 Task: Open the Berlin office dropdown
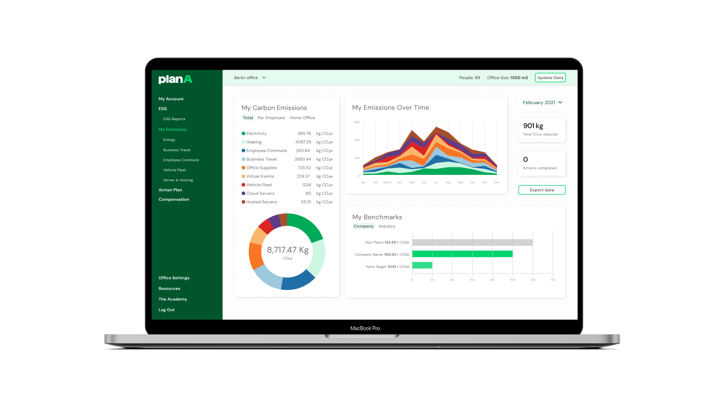(250, 78)
